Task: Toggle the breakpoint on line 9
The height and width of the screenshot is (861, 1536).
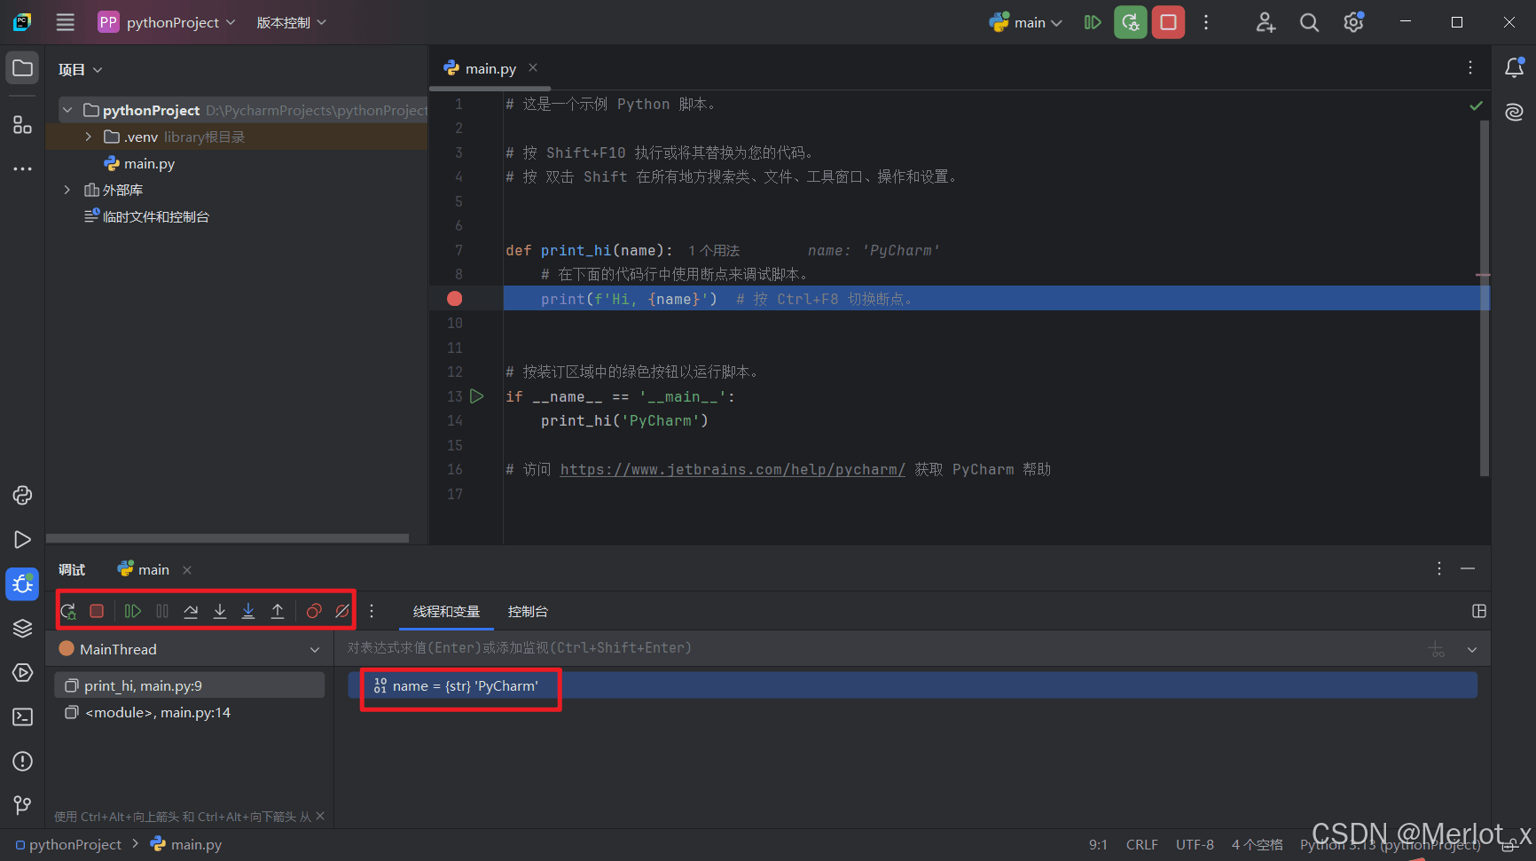Action: (455, 299)
